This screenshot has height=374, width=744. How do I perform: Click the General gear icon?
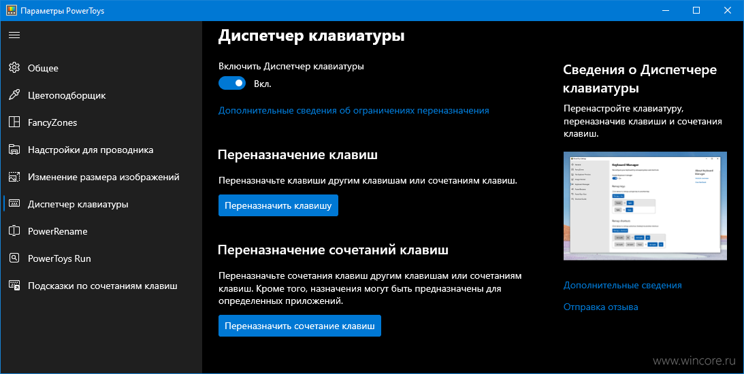(x=14, y=68)
